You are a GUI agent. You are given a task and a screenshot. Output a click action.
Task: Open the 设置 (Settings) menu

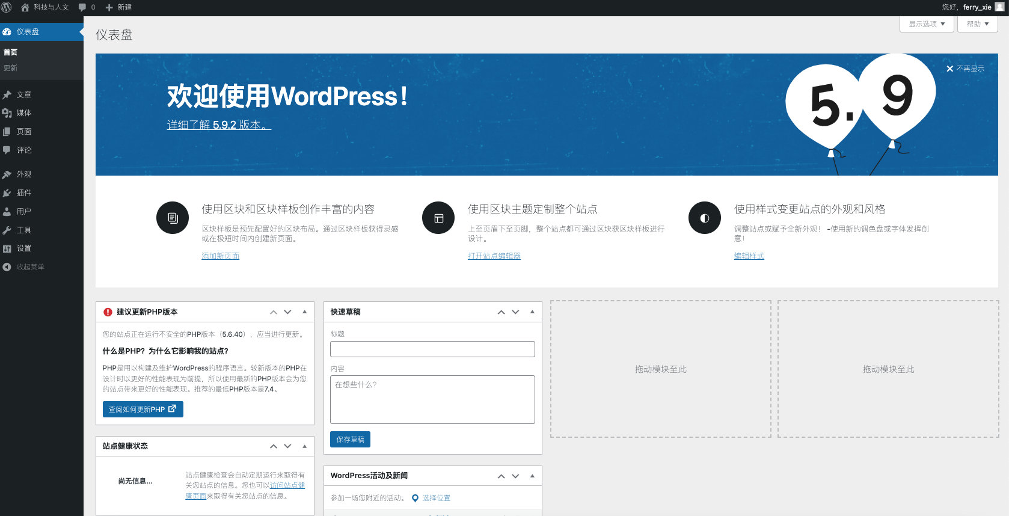pos(24,248)
